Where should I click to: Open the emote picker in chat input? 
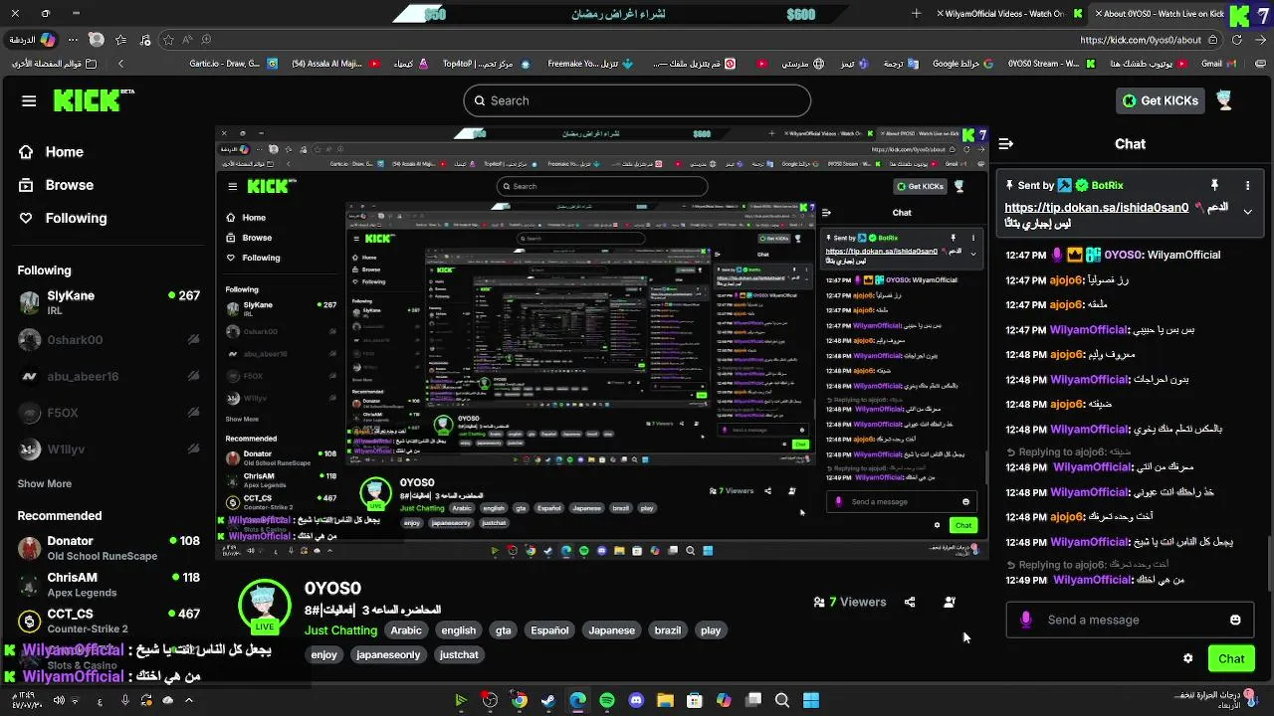tap(1235, 620)
